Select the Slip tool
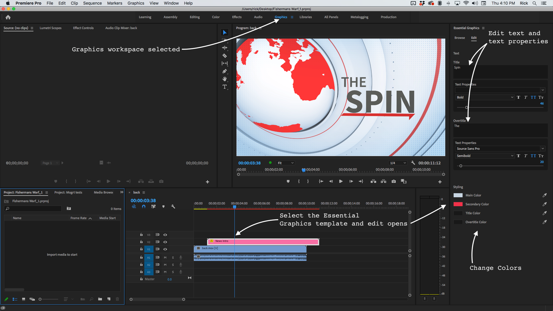Viewport: 553px width, 311px height. pyautogui.click(x=225, y=63)
